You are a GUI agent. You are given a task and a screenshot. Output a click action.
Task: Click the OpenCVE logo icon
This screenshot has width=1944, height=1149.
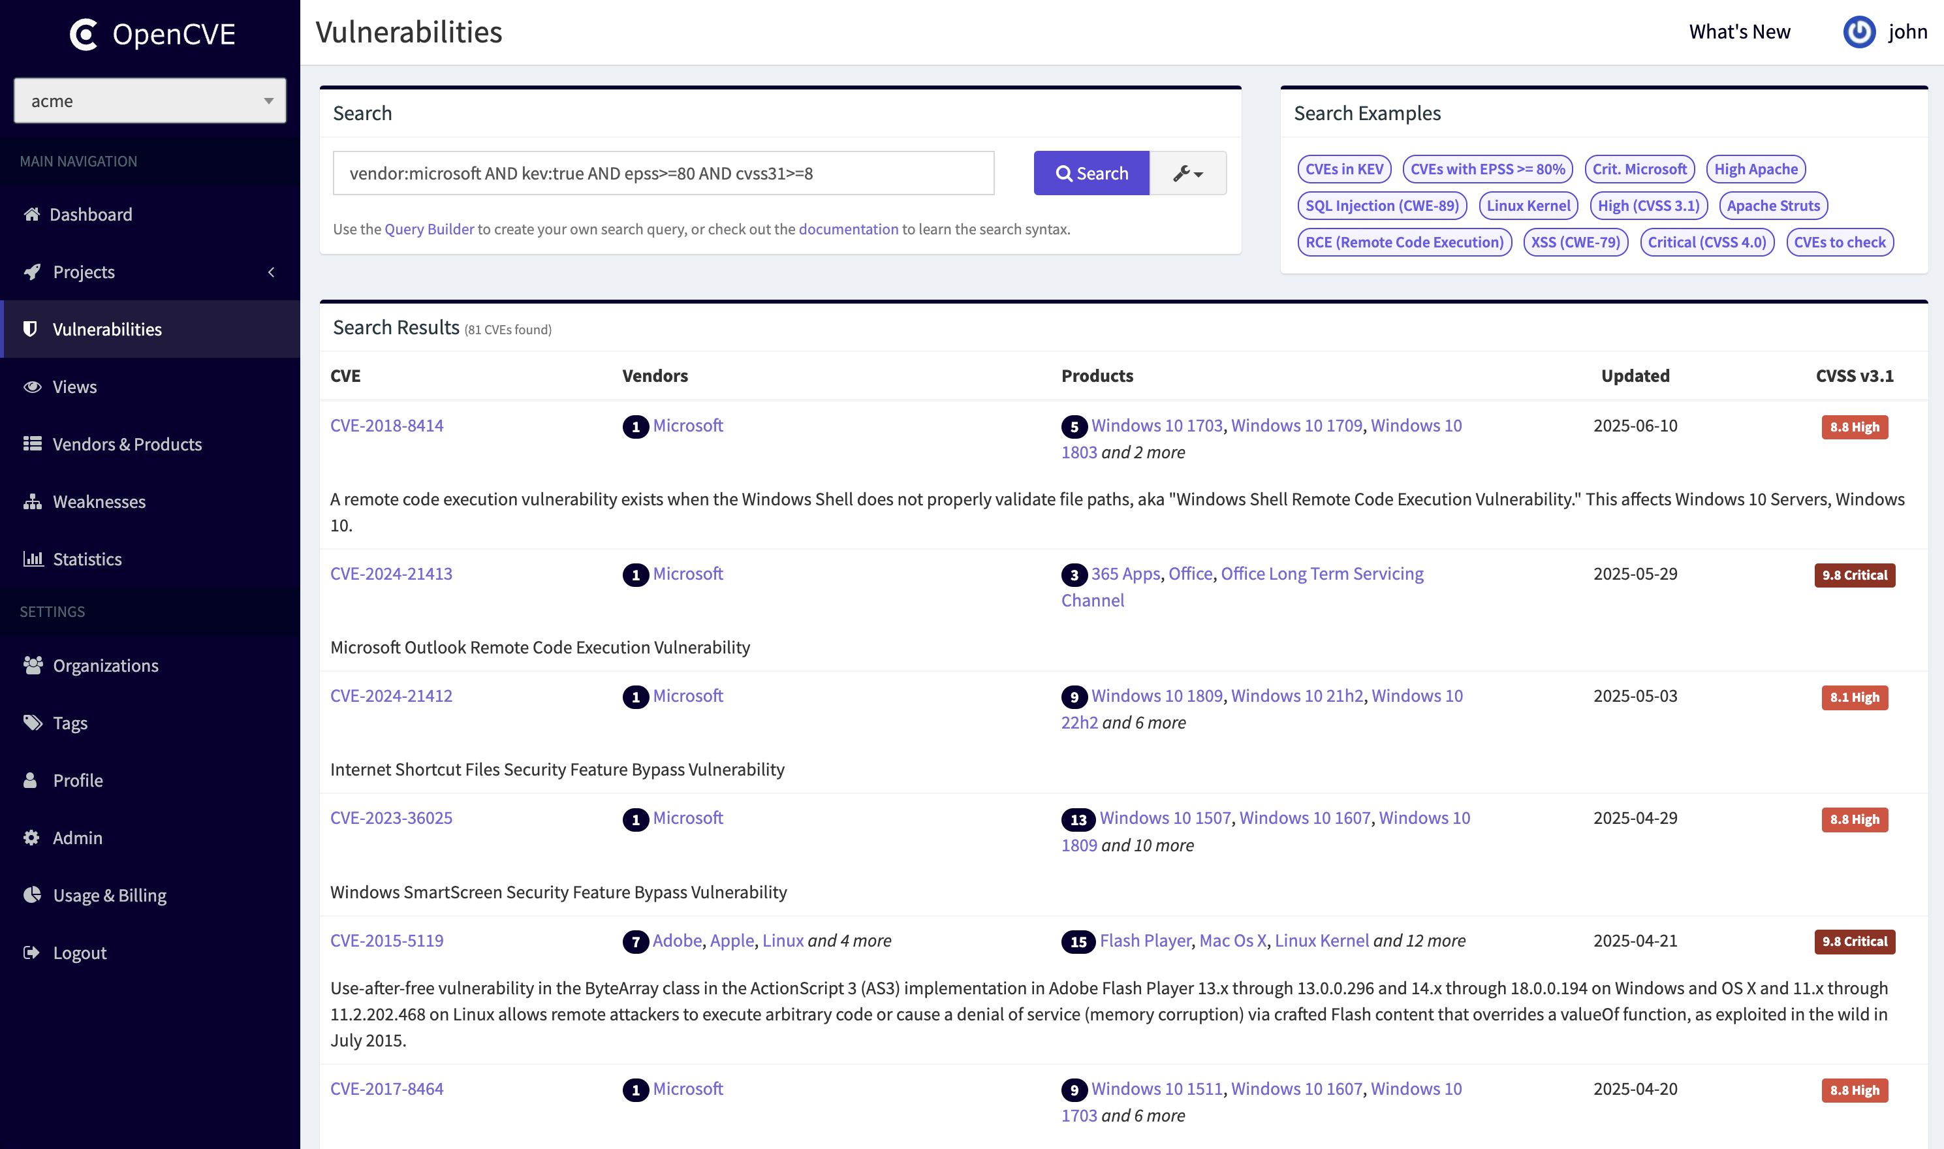(84, 34)
